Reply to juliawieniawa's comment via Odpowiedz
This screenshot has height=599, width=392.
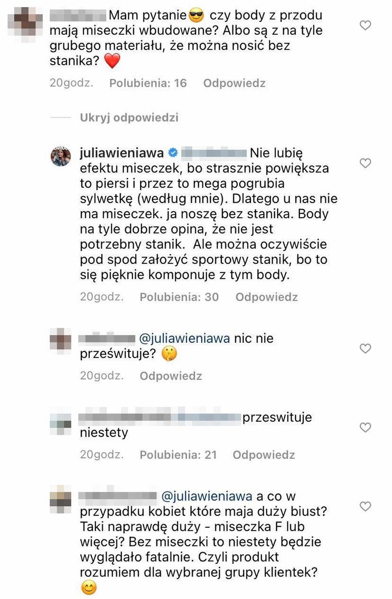[266, 297]
